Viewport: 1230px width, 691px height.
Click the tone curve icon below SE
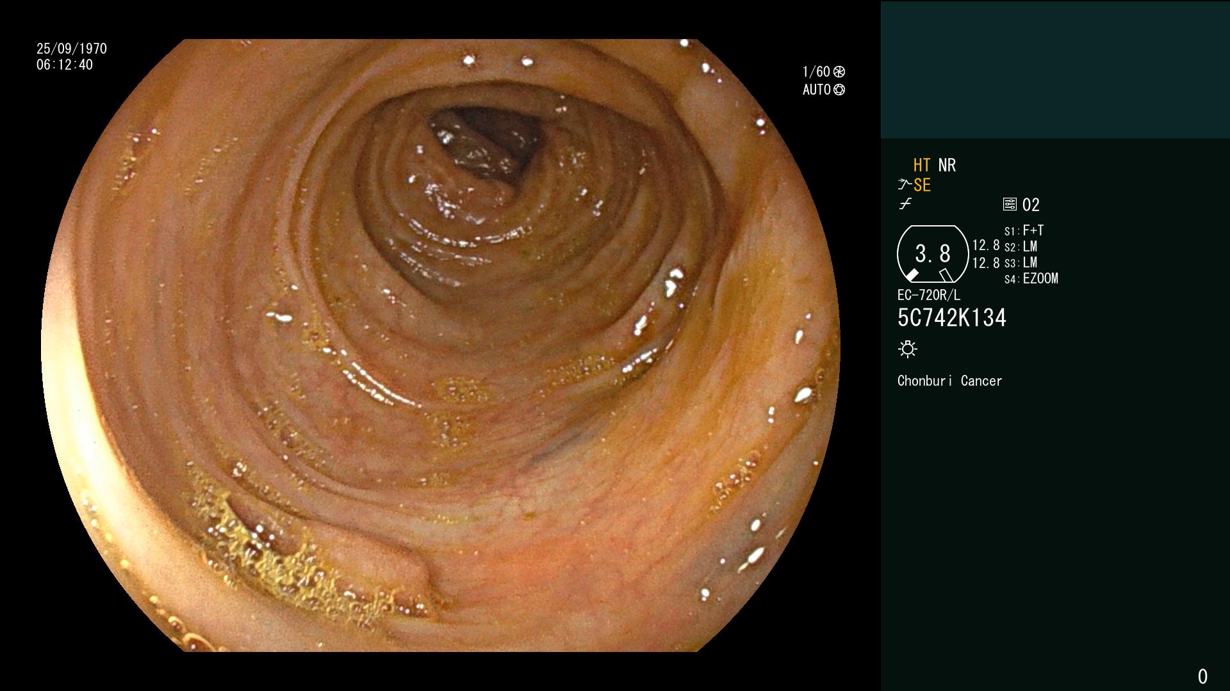(x=905, y=204)
